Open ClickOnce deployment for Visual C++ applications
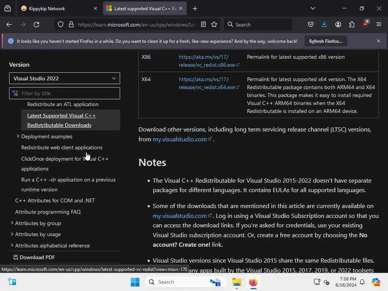The image size is (388, 291). point(65,164)
